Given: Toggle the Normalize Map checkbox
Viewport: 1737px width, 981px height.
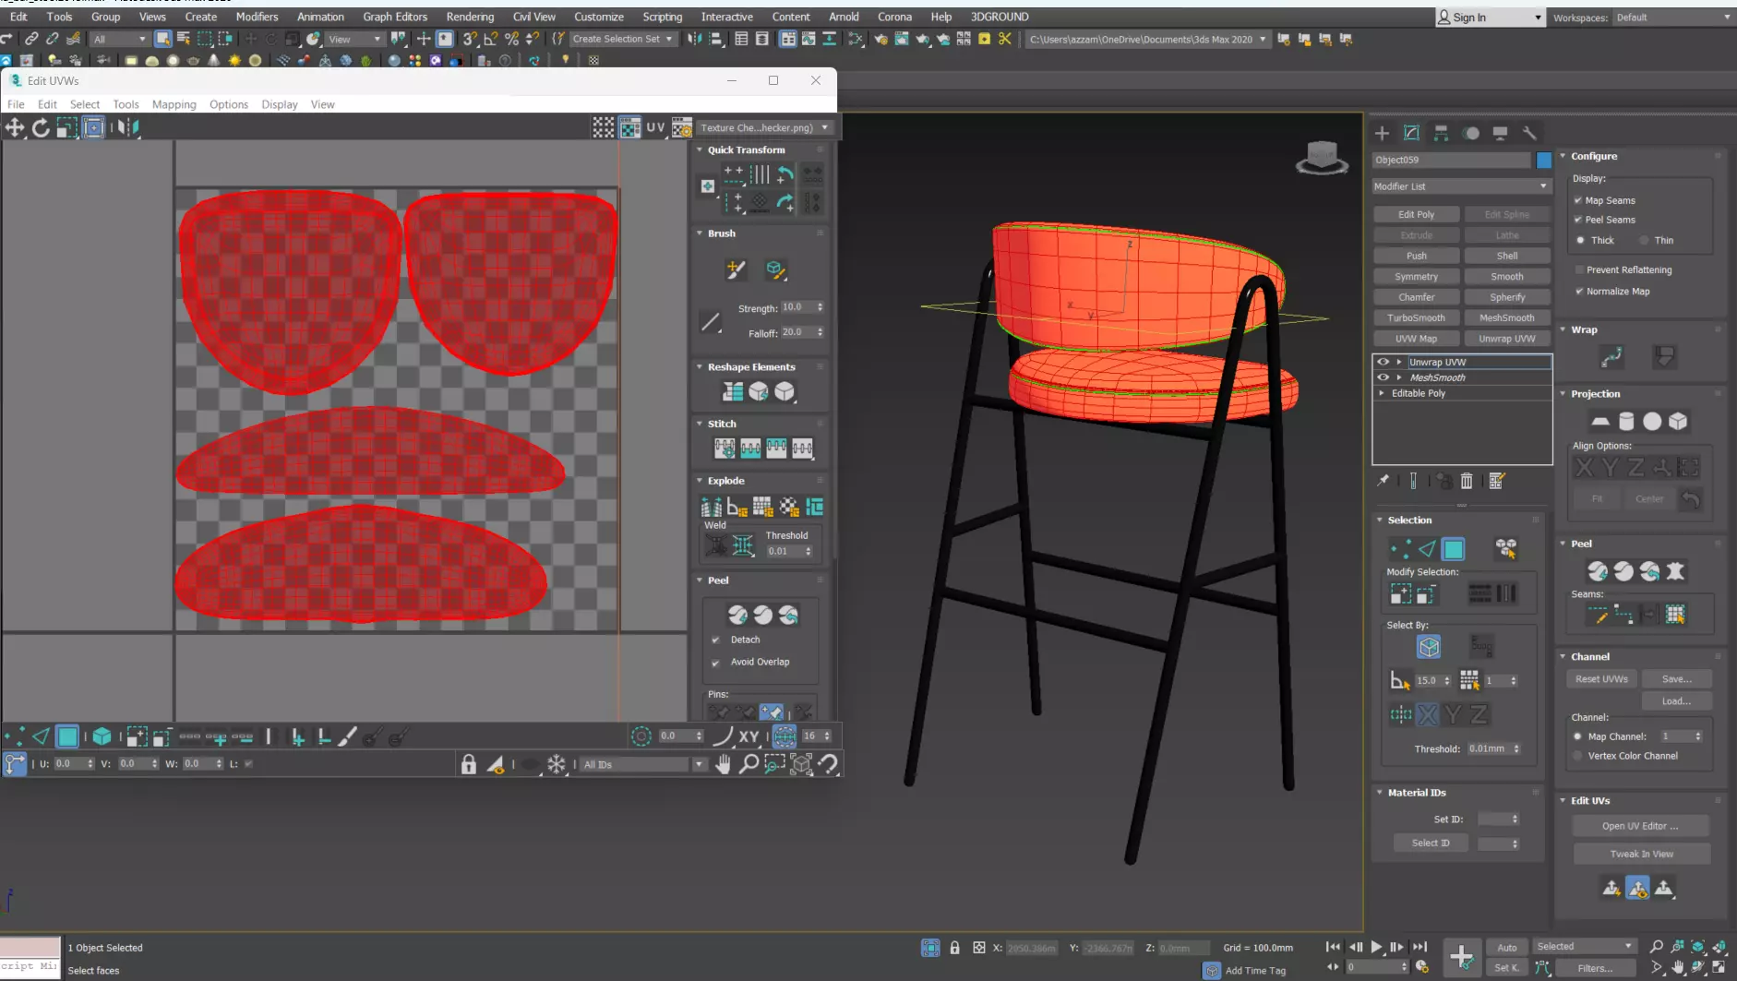Looking at the screenshot, I should pyautogui.click(x=1579, y=291).
